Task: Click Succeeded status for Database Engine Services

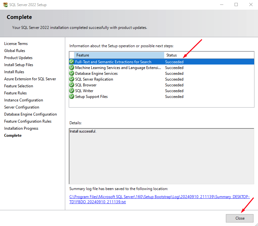Action: coord(174,74)
